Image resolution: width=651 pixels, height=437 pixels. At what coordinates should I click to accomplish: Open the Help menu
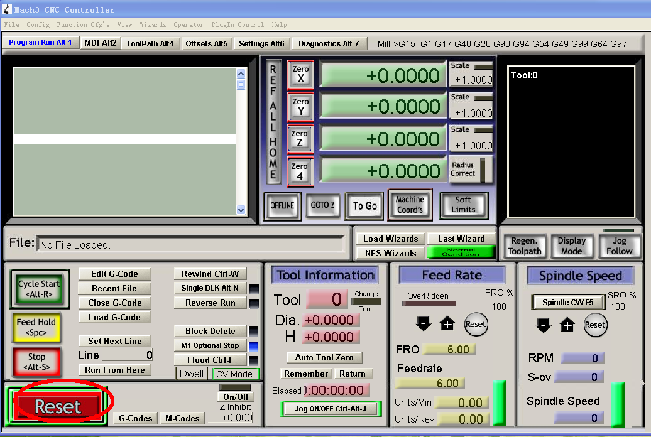[x=279, y=25]
